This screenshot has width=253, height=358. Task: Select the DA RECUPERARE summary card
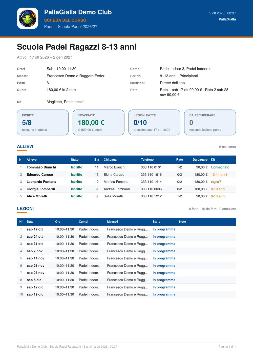(210, 122)
